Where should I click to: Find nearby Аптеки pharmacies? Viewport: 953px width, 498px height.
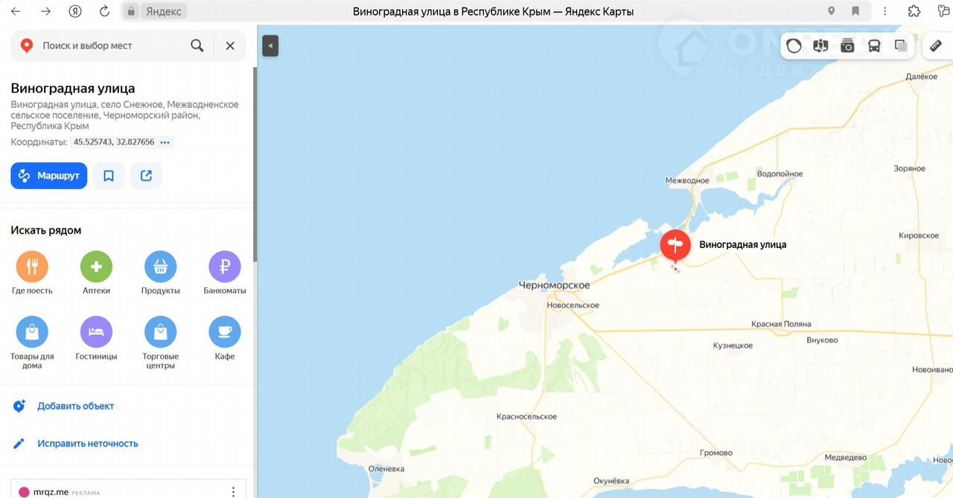[96, 273]
